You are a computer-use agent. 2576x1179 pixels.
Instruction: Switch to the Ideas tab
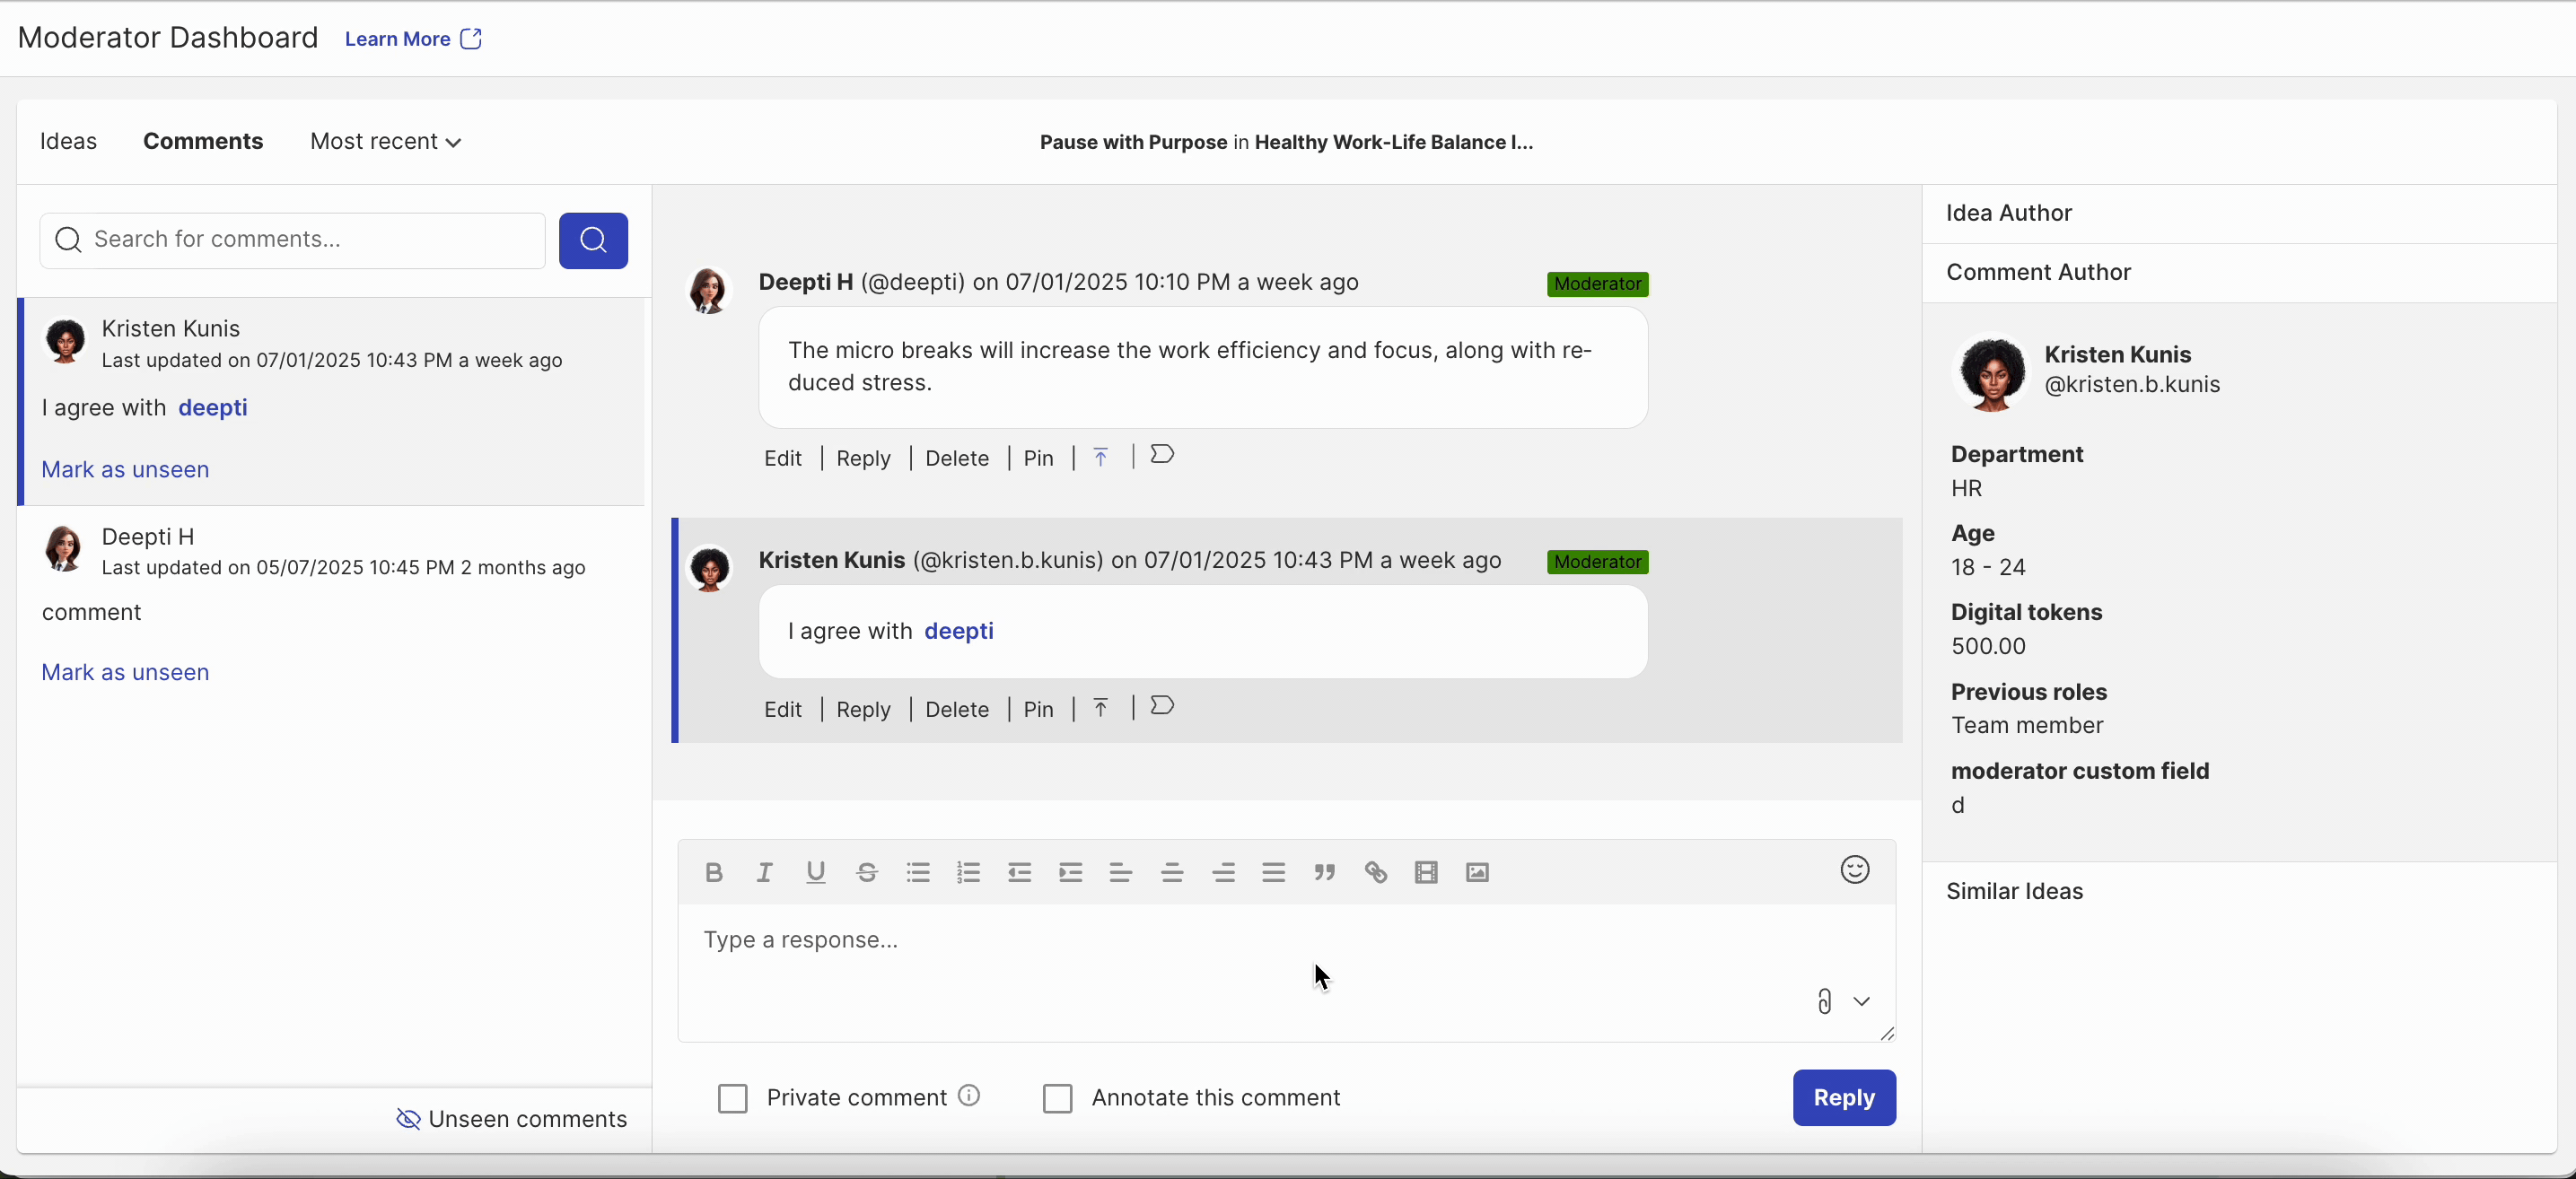point(68,142)
